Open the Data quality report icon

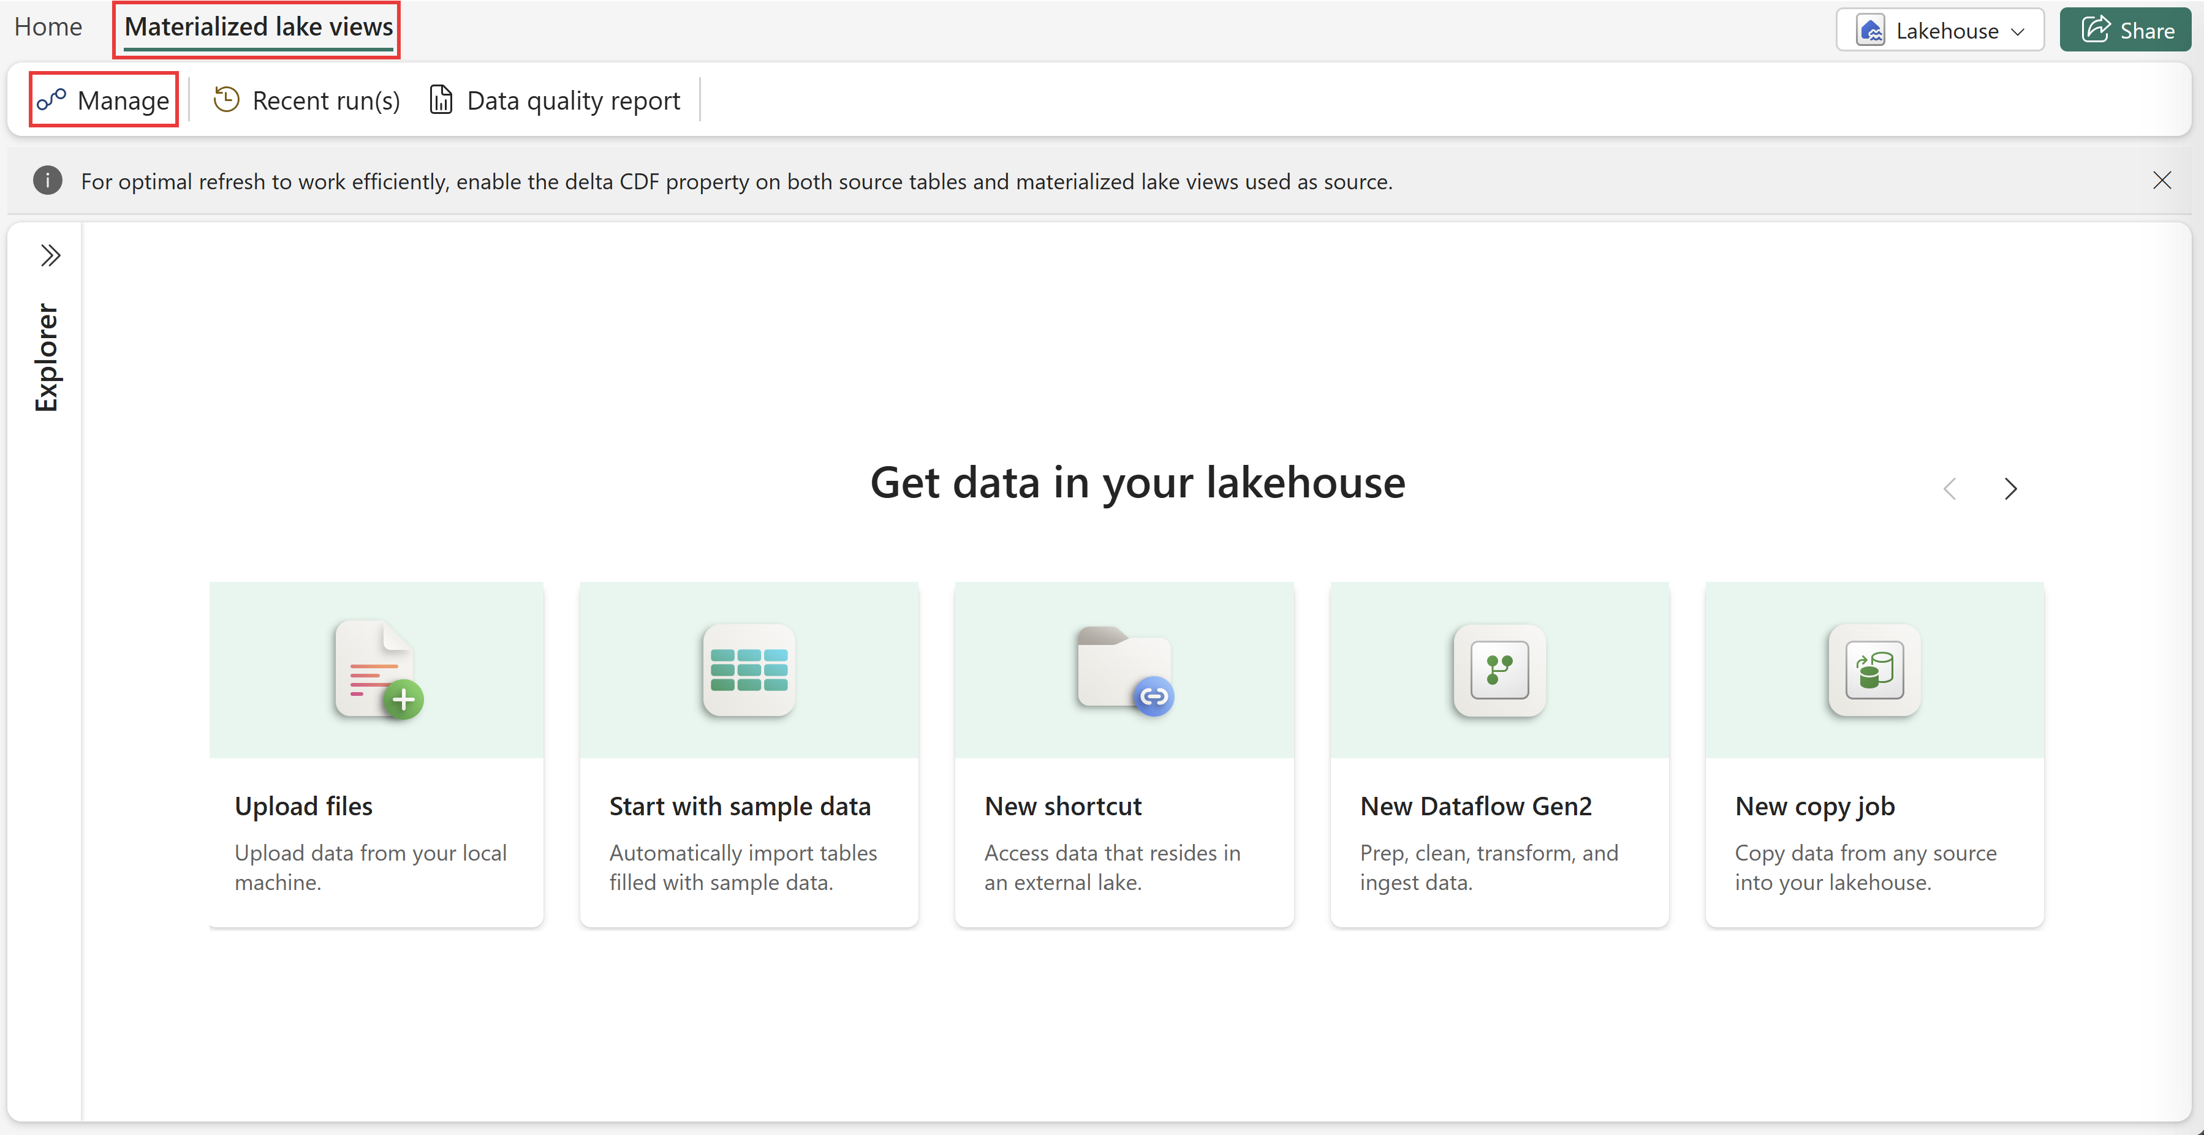(441, 100)
